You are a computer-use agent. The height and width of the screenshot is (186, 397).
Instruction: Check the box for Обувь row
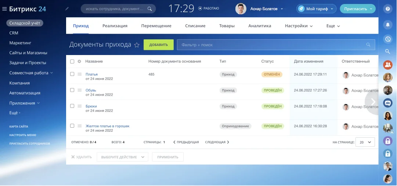(72, 90)
